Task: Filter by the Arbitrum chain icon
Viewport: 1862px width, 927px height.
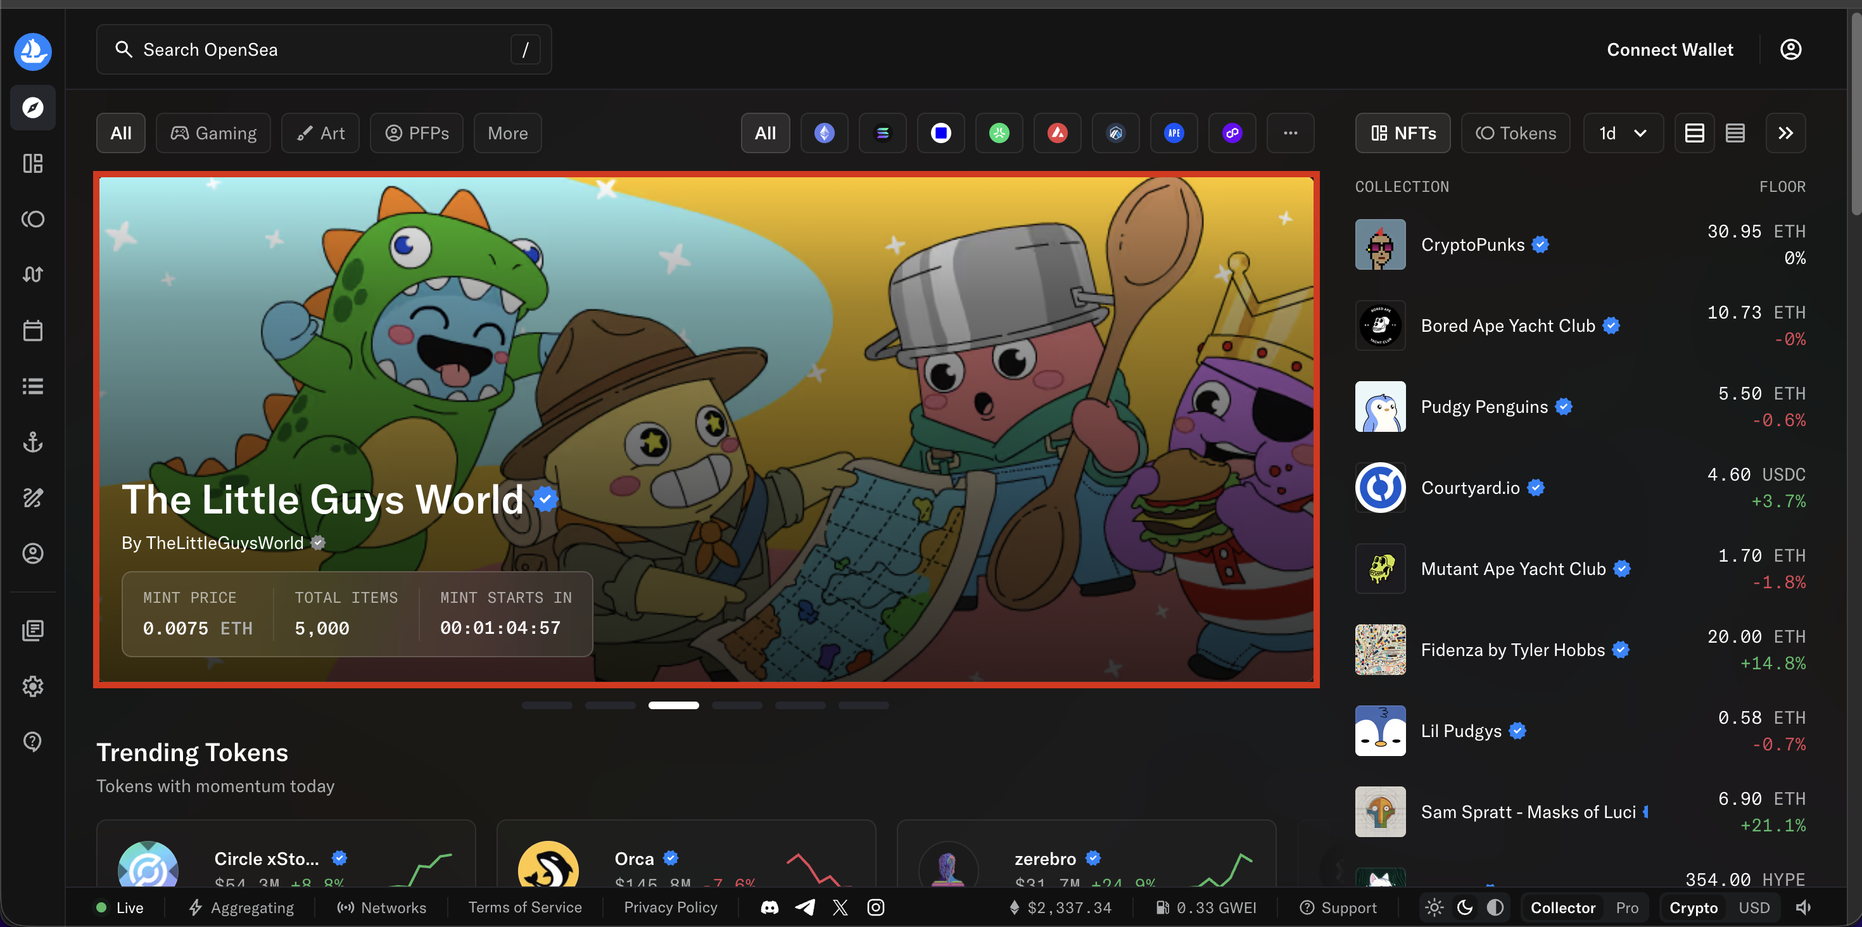Action: 1115,133
